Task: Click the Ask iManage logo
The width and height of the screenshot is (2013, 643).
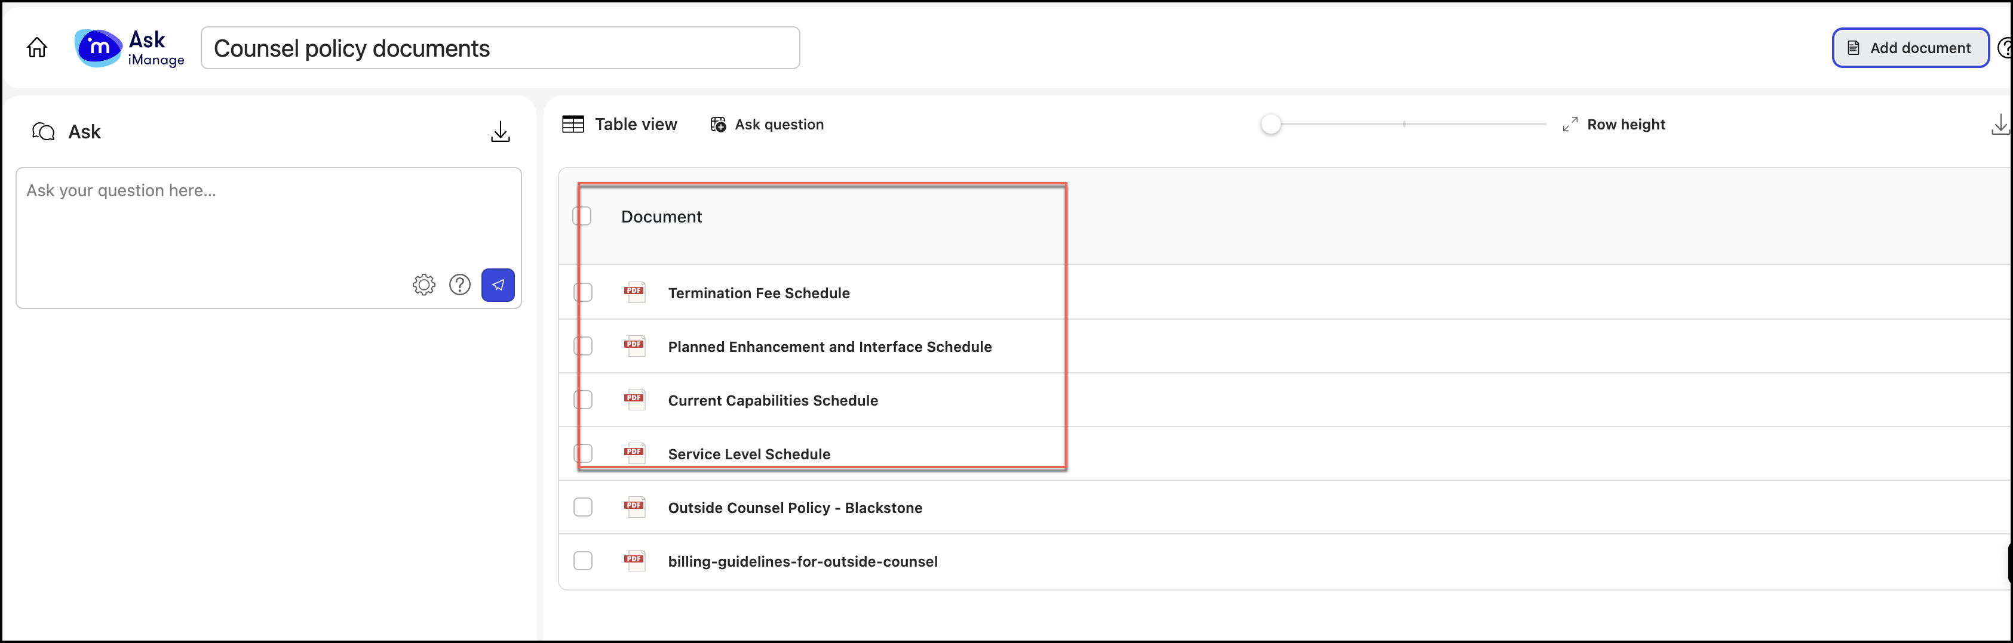Action: click(x=129, y=48)
